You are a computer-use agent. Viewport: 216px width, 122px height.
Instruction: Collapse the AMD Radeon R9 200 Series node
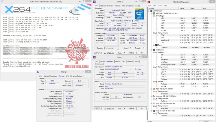tap(151, 111)
